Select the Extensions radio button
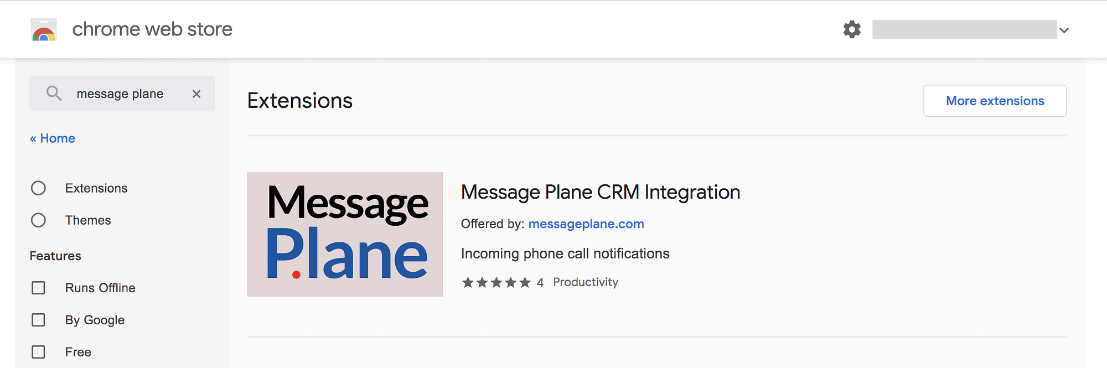This screenshot has width=1107, height=368. [38, 188]
